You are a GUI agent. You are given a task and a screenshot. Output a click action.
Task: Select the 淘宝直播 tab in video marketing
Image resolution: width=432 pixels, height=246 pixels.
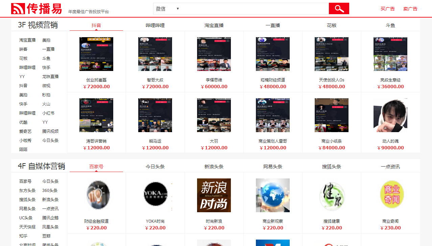coord(214,25)
